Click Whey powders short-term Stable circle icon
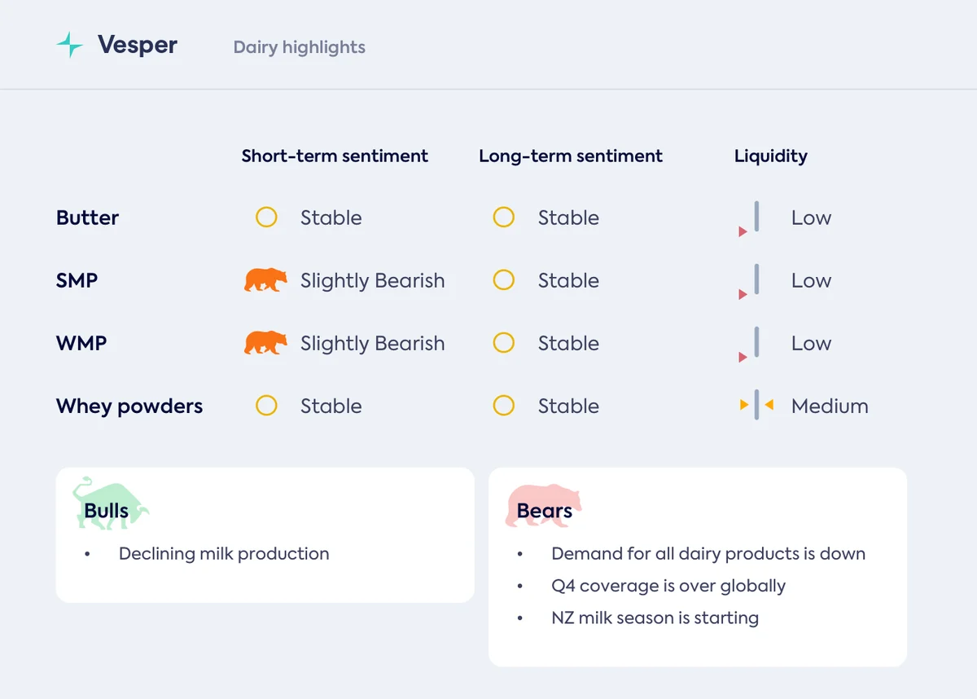The height and width of the screenshot is (699, 977). [x=266, y=406]
